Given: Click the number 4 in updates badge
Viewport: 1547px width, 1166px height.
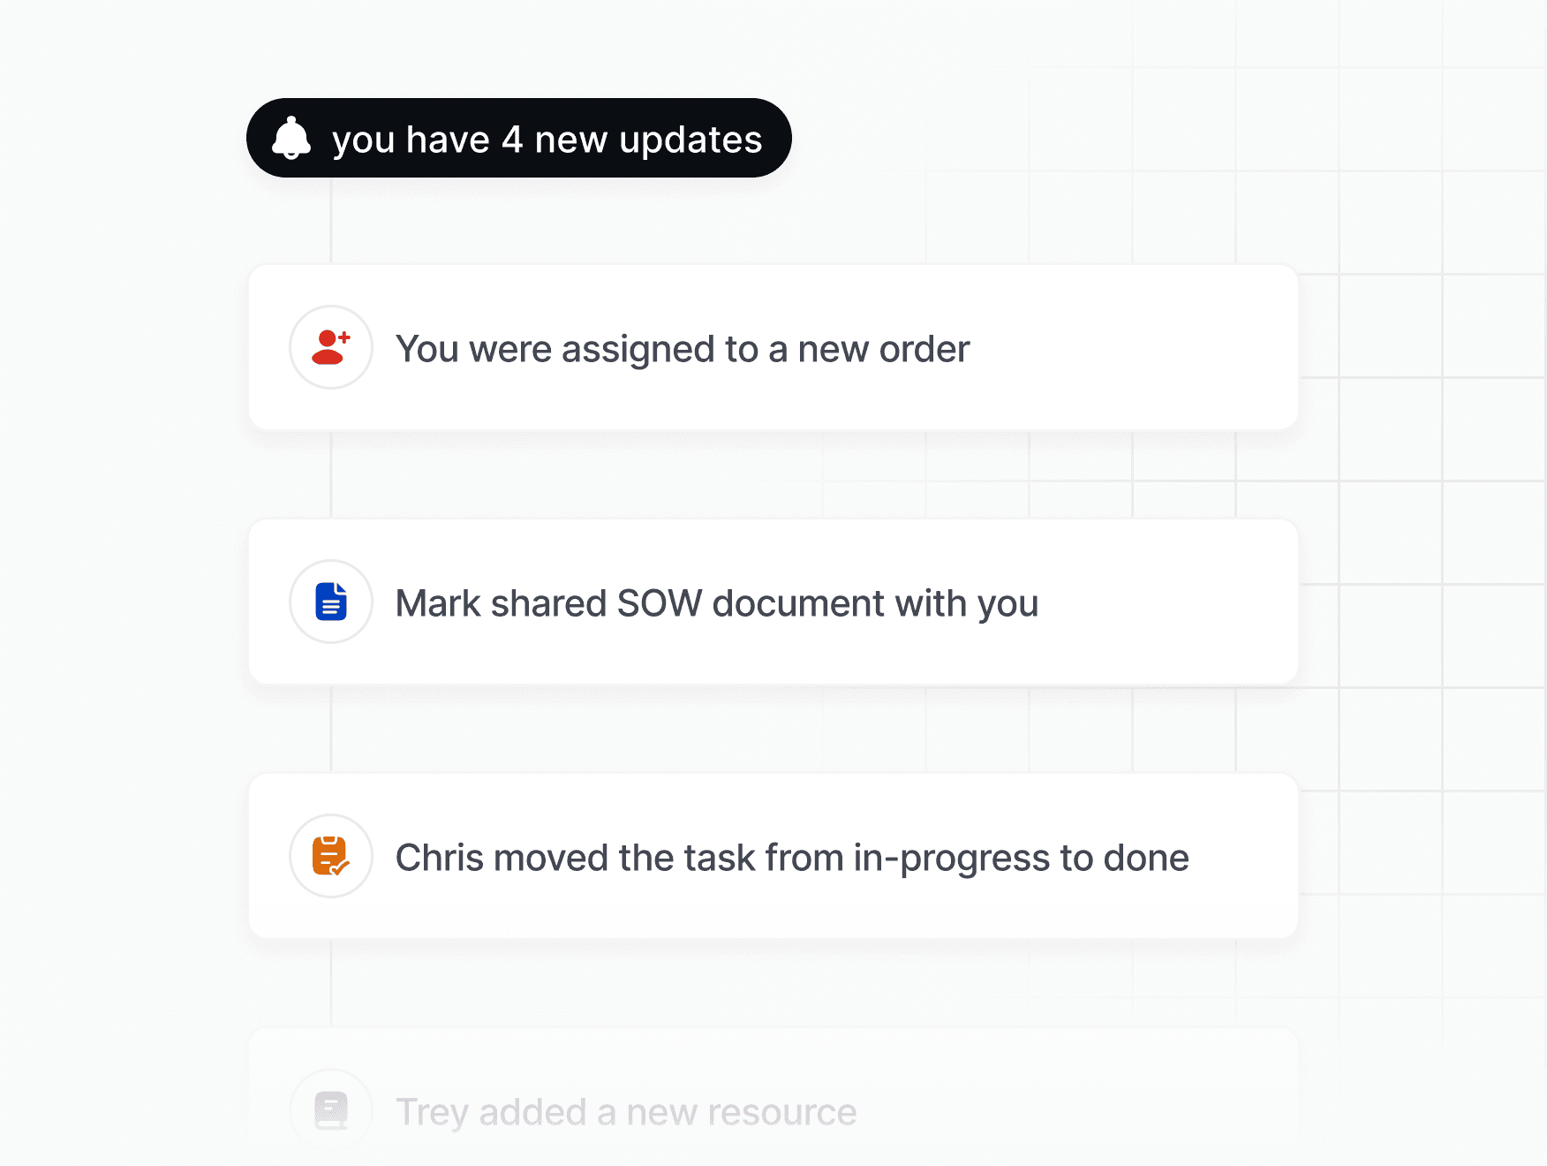Looking at the screenshot, I should [512, 140].
